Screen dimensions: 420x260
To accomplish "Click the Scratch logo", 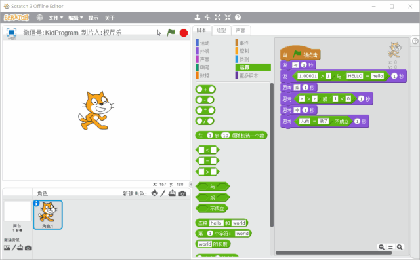I will [16, 18].
